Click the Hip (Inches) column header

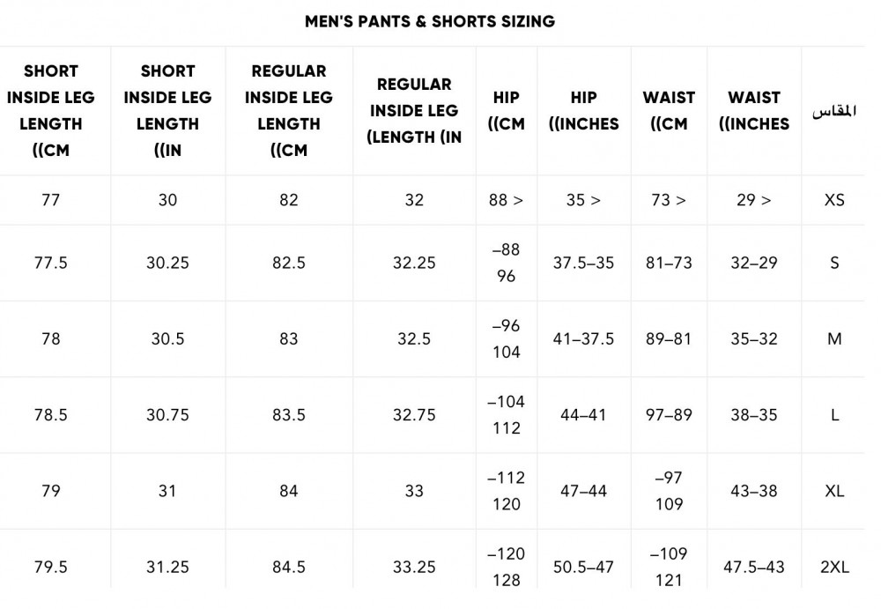click(x=584, y=111)
